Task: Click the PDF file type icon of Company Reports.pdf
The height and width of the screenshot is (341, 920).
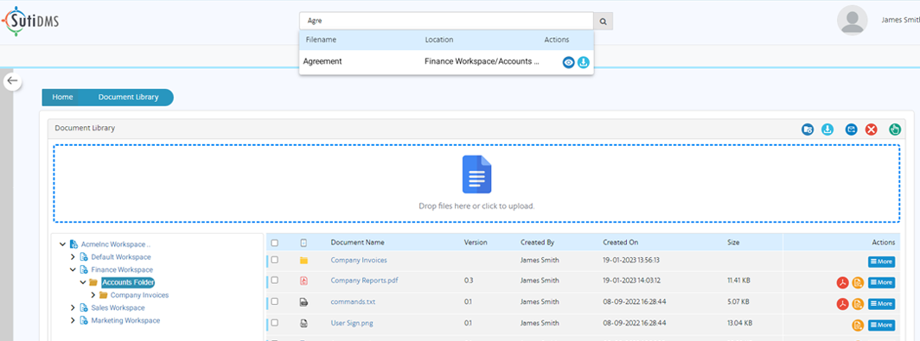Action: 304,281
